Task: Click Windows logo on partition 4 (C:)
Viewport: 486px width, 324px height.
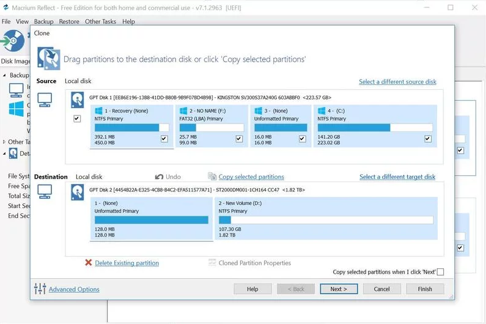Action: (x=322, y=111)
